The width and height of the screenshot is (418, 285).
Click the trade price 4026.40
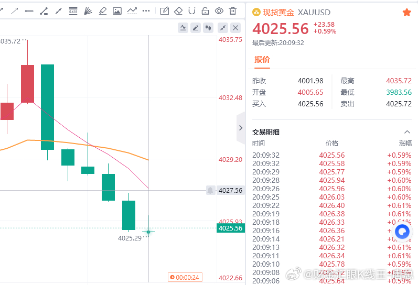[332, 205]
